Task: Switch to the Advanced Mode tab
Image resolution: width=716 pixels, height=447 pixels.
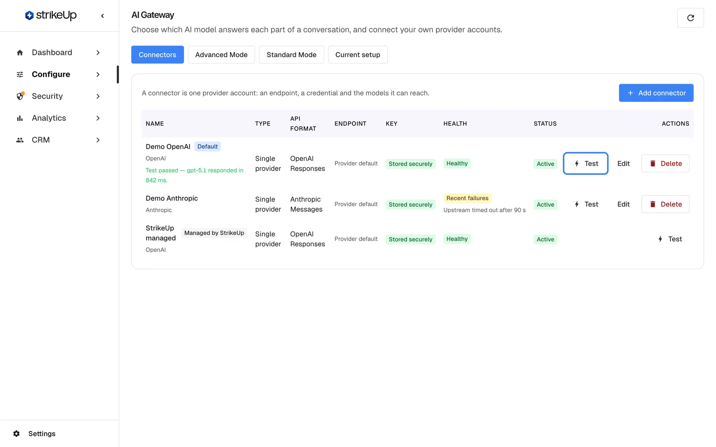Action: click(x=221, y=54)
